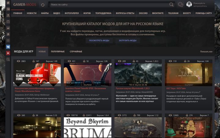This screenshot has height=138, width=220.
Task: Click the refresh arrows icon near logo
Action: point(43,5)
